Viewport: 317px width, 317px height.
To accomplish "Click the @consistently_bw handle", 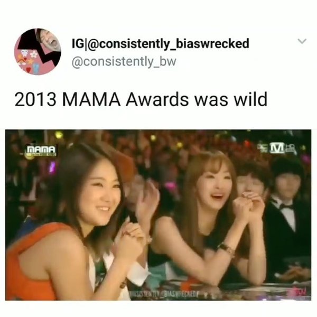I will click(124, 61).
